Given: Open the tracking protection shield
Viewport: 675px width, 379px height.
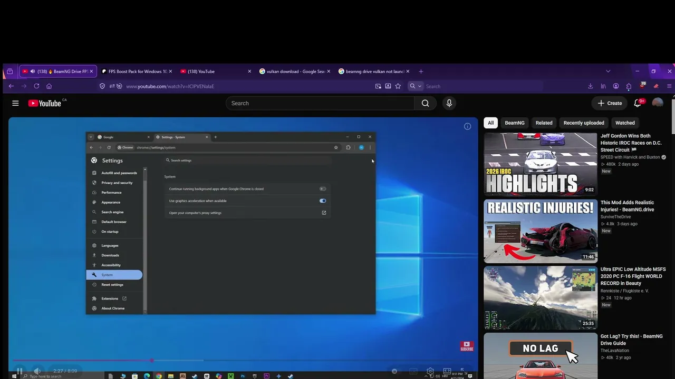Looking at the screenshot, I should 102,86.
